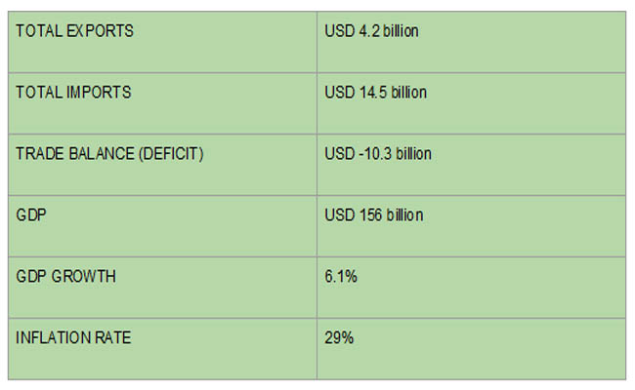Click the INFLATION RATE label cell
The image size is (635, 390).
point(162,349)
